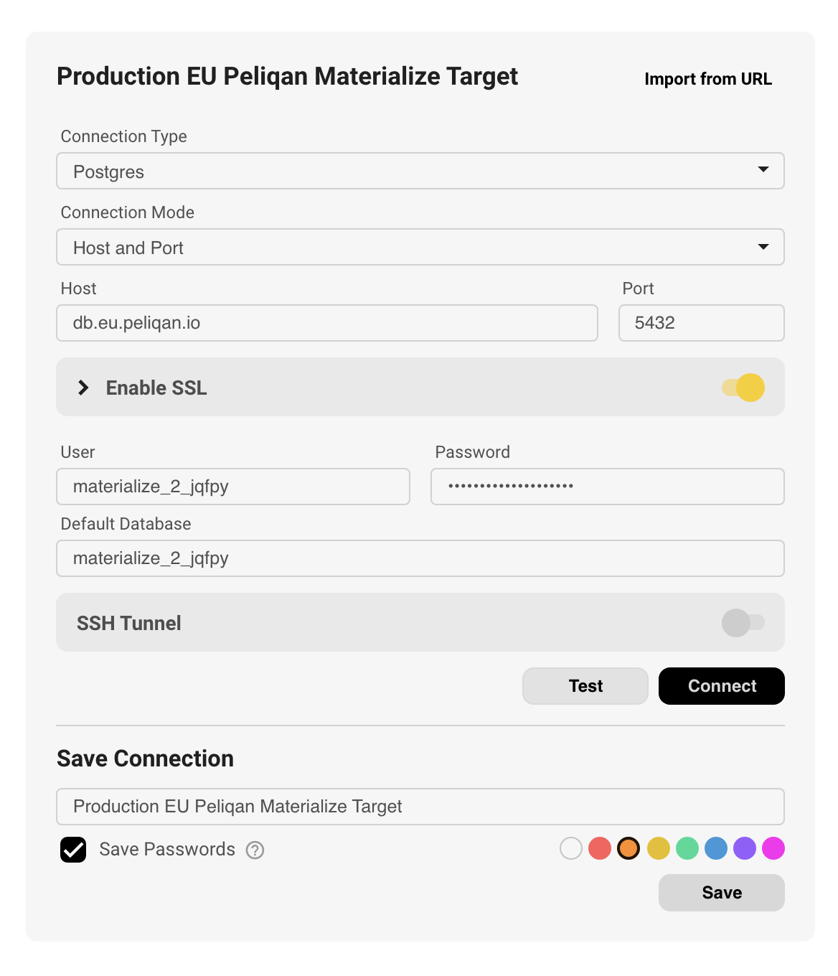The image size is (838, 976).
Task: Choose the green color swatch
Action: [x=687, y=848]
